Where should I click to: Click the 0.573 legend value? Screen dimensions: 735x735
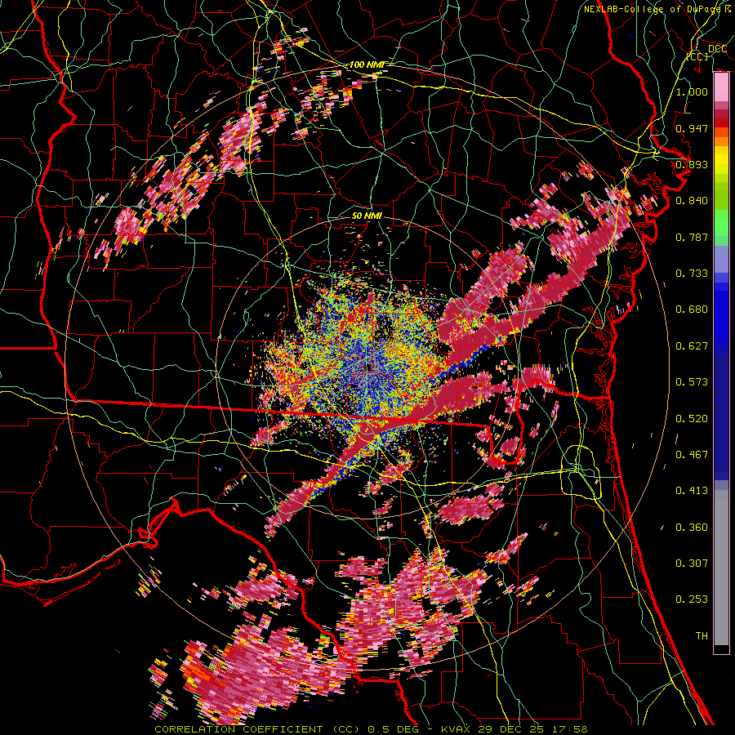(x=692, y=382)
